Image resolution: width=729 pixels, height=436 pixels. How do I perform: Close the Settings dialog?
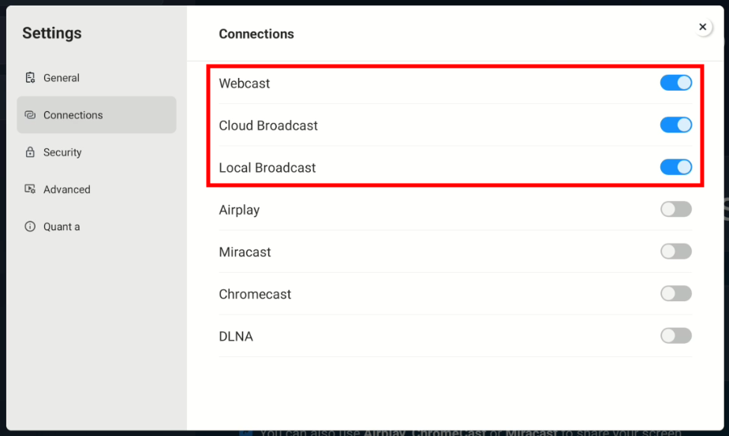[703, 28]
